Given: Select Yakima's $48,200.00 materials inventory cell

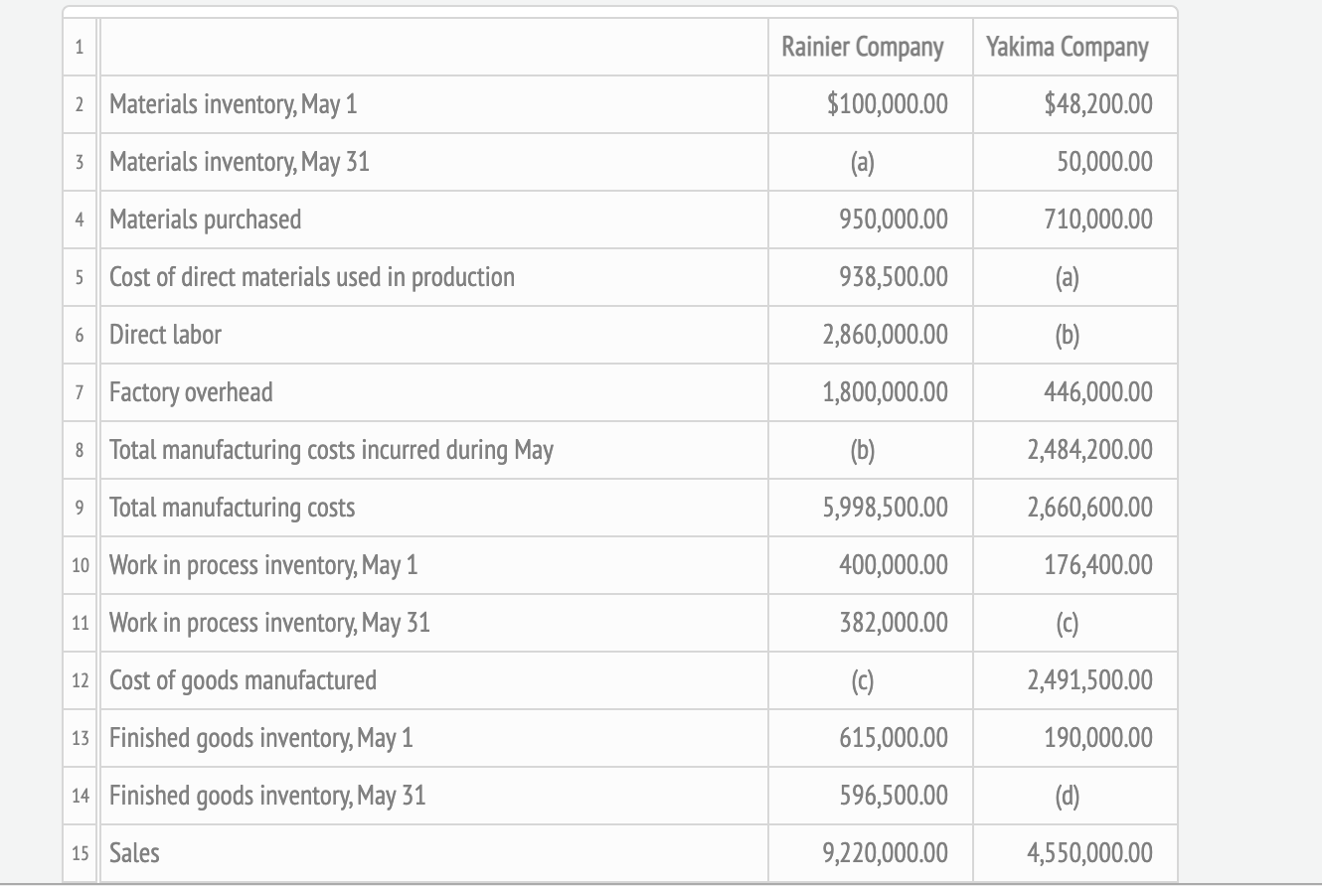Looking at the screenshot, I should point(1098,104).
